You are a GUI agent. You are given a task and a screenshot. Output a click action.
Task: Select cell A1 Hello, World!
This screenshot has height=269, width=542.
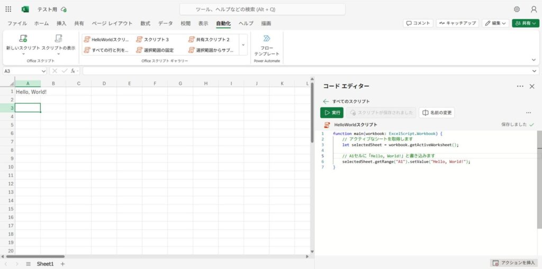point(28,92)
